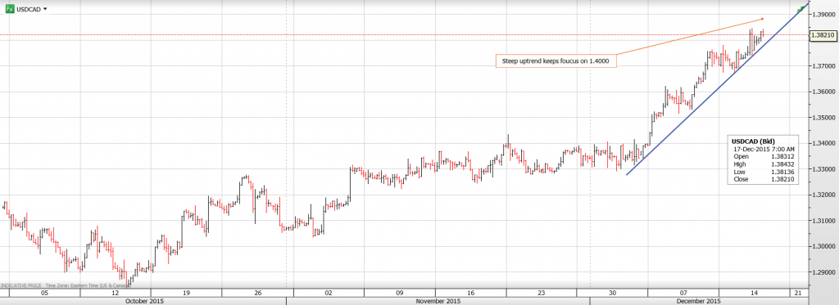839x305 pixels.
Task: Click the Open value 1.38312
Action: coord(782,156)
